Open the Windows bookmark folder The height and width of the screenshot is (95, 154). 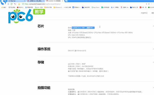pyautogui.click(x=58, y=7)
